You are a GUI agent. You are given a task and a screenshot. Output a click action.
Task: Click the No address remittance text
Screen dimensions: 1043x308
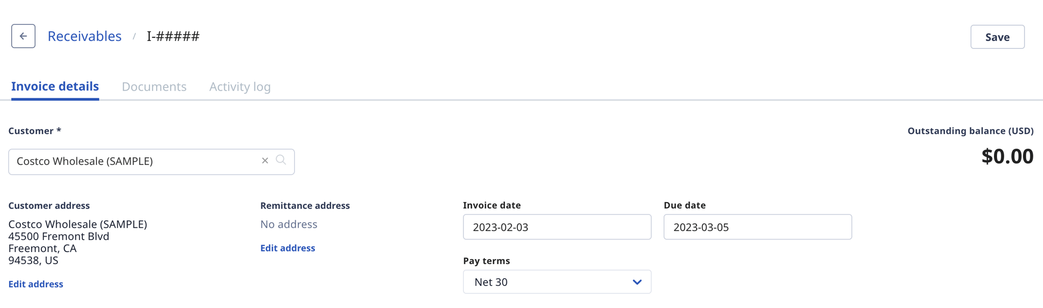289,224
